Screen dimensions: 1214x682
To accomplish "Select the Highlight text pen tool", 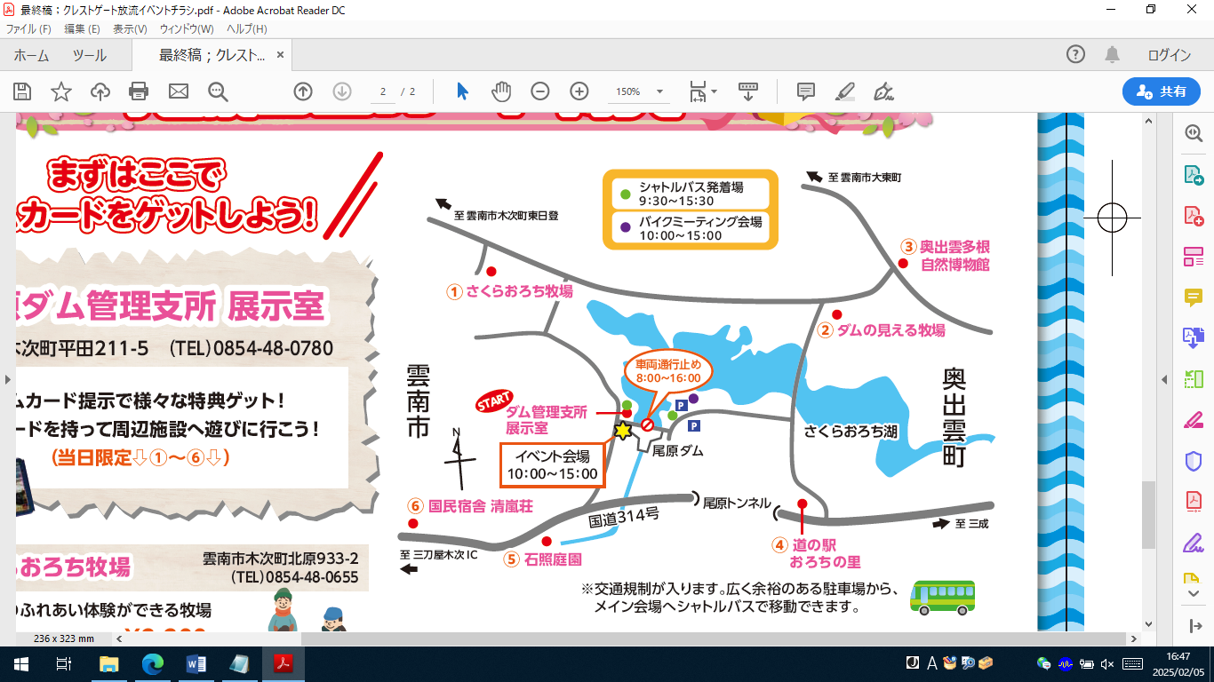I will pos(844,91).
